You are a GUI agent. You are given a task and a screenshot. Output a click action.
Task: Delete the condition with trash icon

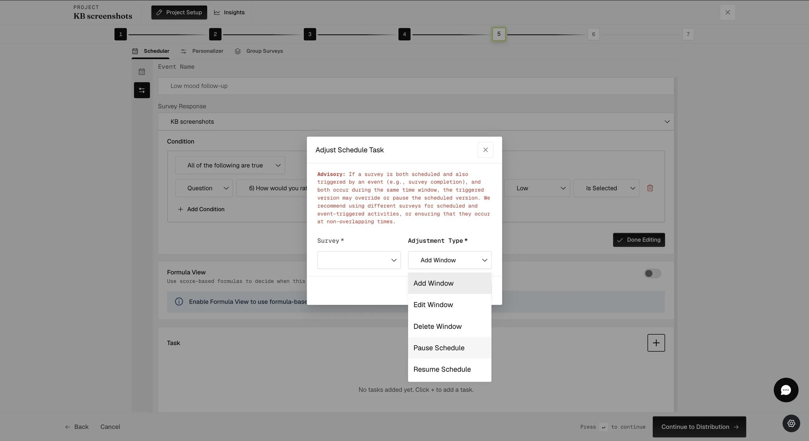(650, 188)
